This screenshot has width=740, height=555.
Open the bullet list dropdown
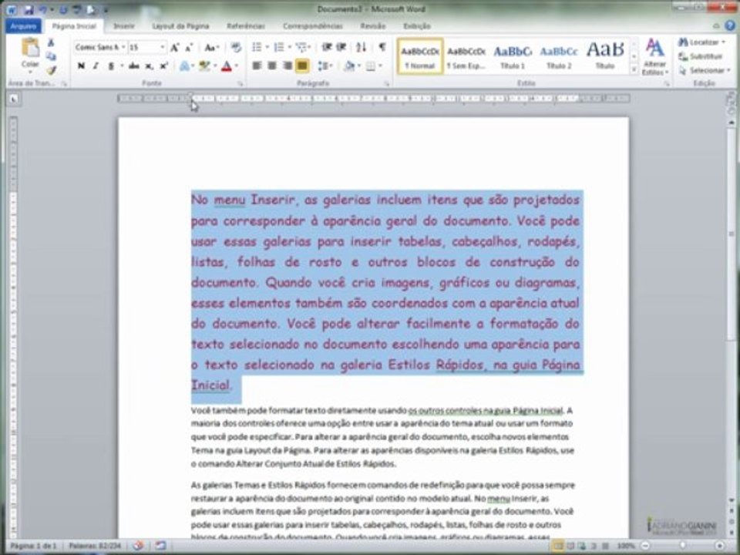(267, 47)
